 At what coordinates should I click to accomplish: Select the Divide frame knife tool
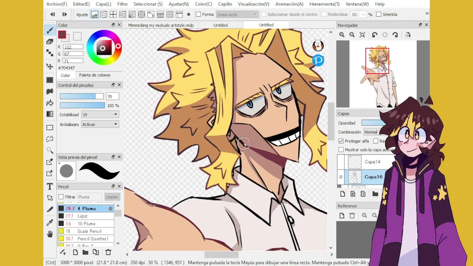point(50,209)
